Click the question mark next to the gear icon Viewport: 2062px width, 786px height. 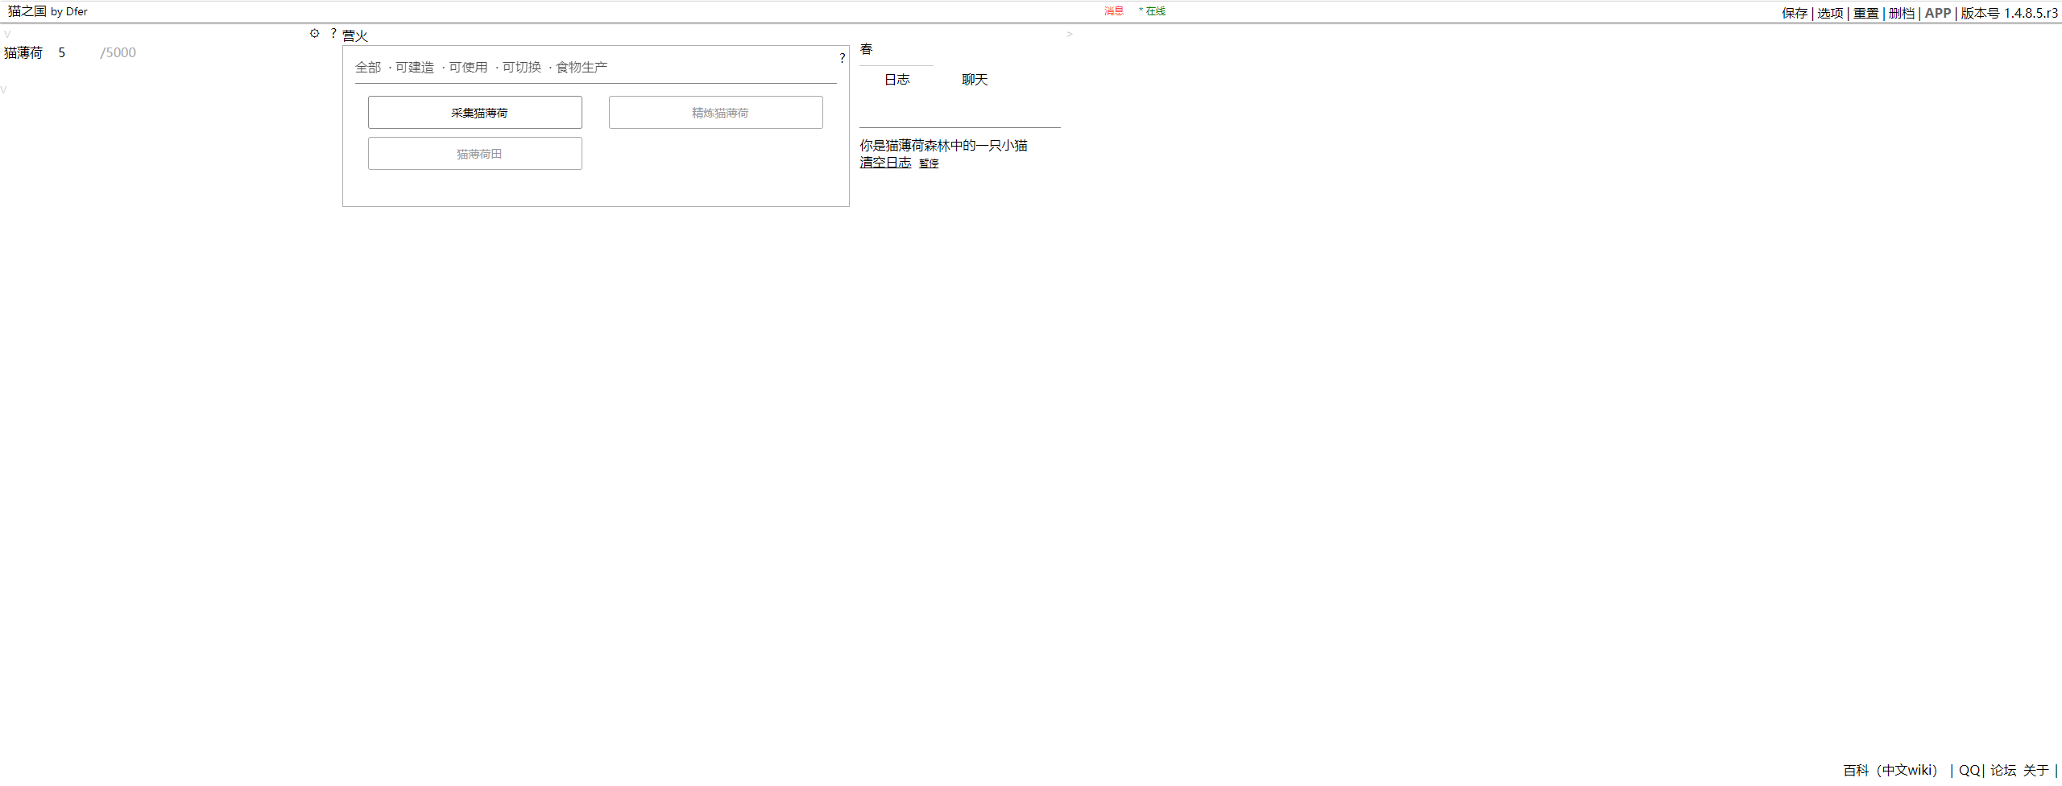[333, 34]
